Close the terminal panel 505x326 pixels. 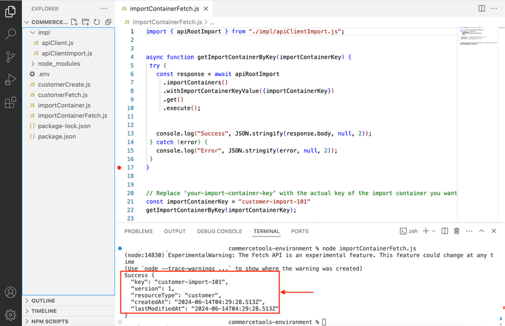(494, 231)
